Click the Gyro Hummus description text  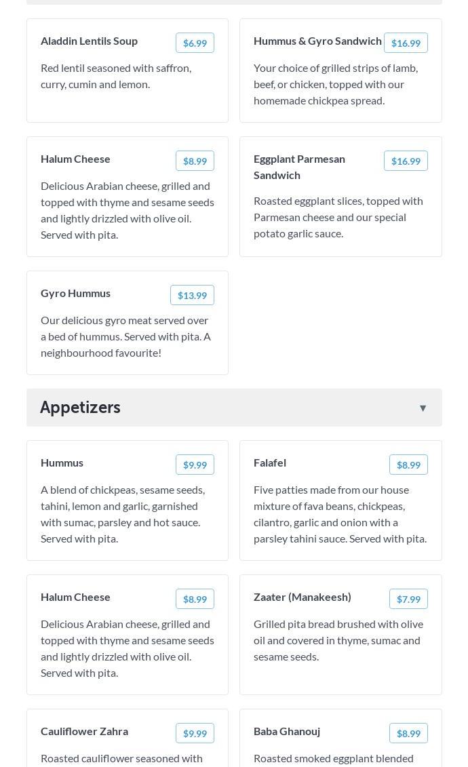pyautogui.click(x=126, y=336)
